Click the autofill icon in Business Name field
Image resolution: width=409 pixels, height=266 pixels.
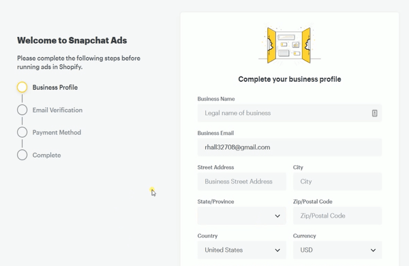pyautogui.click(x=374, y=113)
